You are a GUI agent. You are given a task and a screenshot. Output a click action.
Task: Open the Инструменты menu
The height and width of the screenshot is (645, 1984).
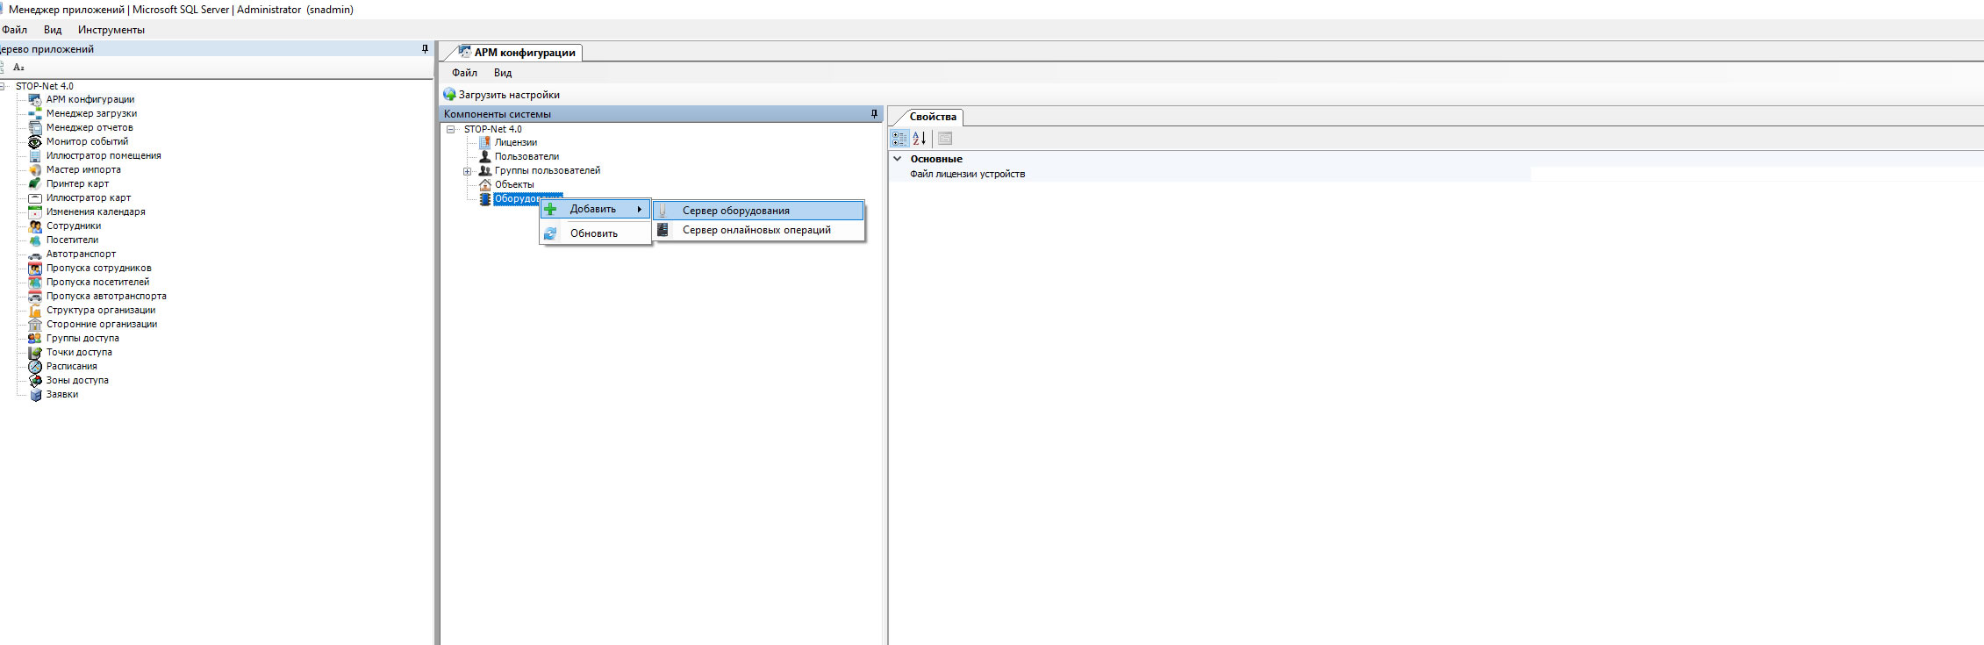(x=111, y=30)
